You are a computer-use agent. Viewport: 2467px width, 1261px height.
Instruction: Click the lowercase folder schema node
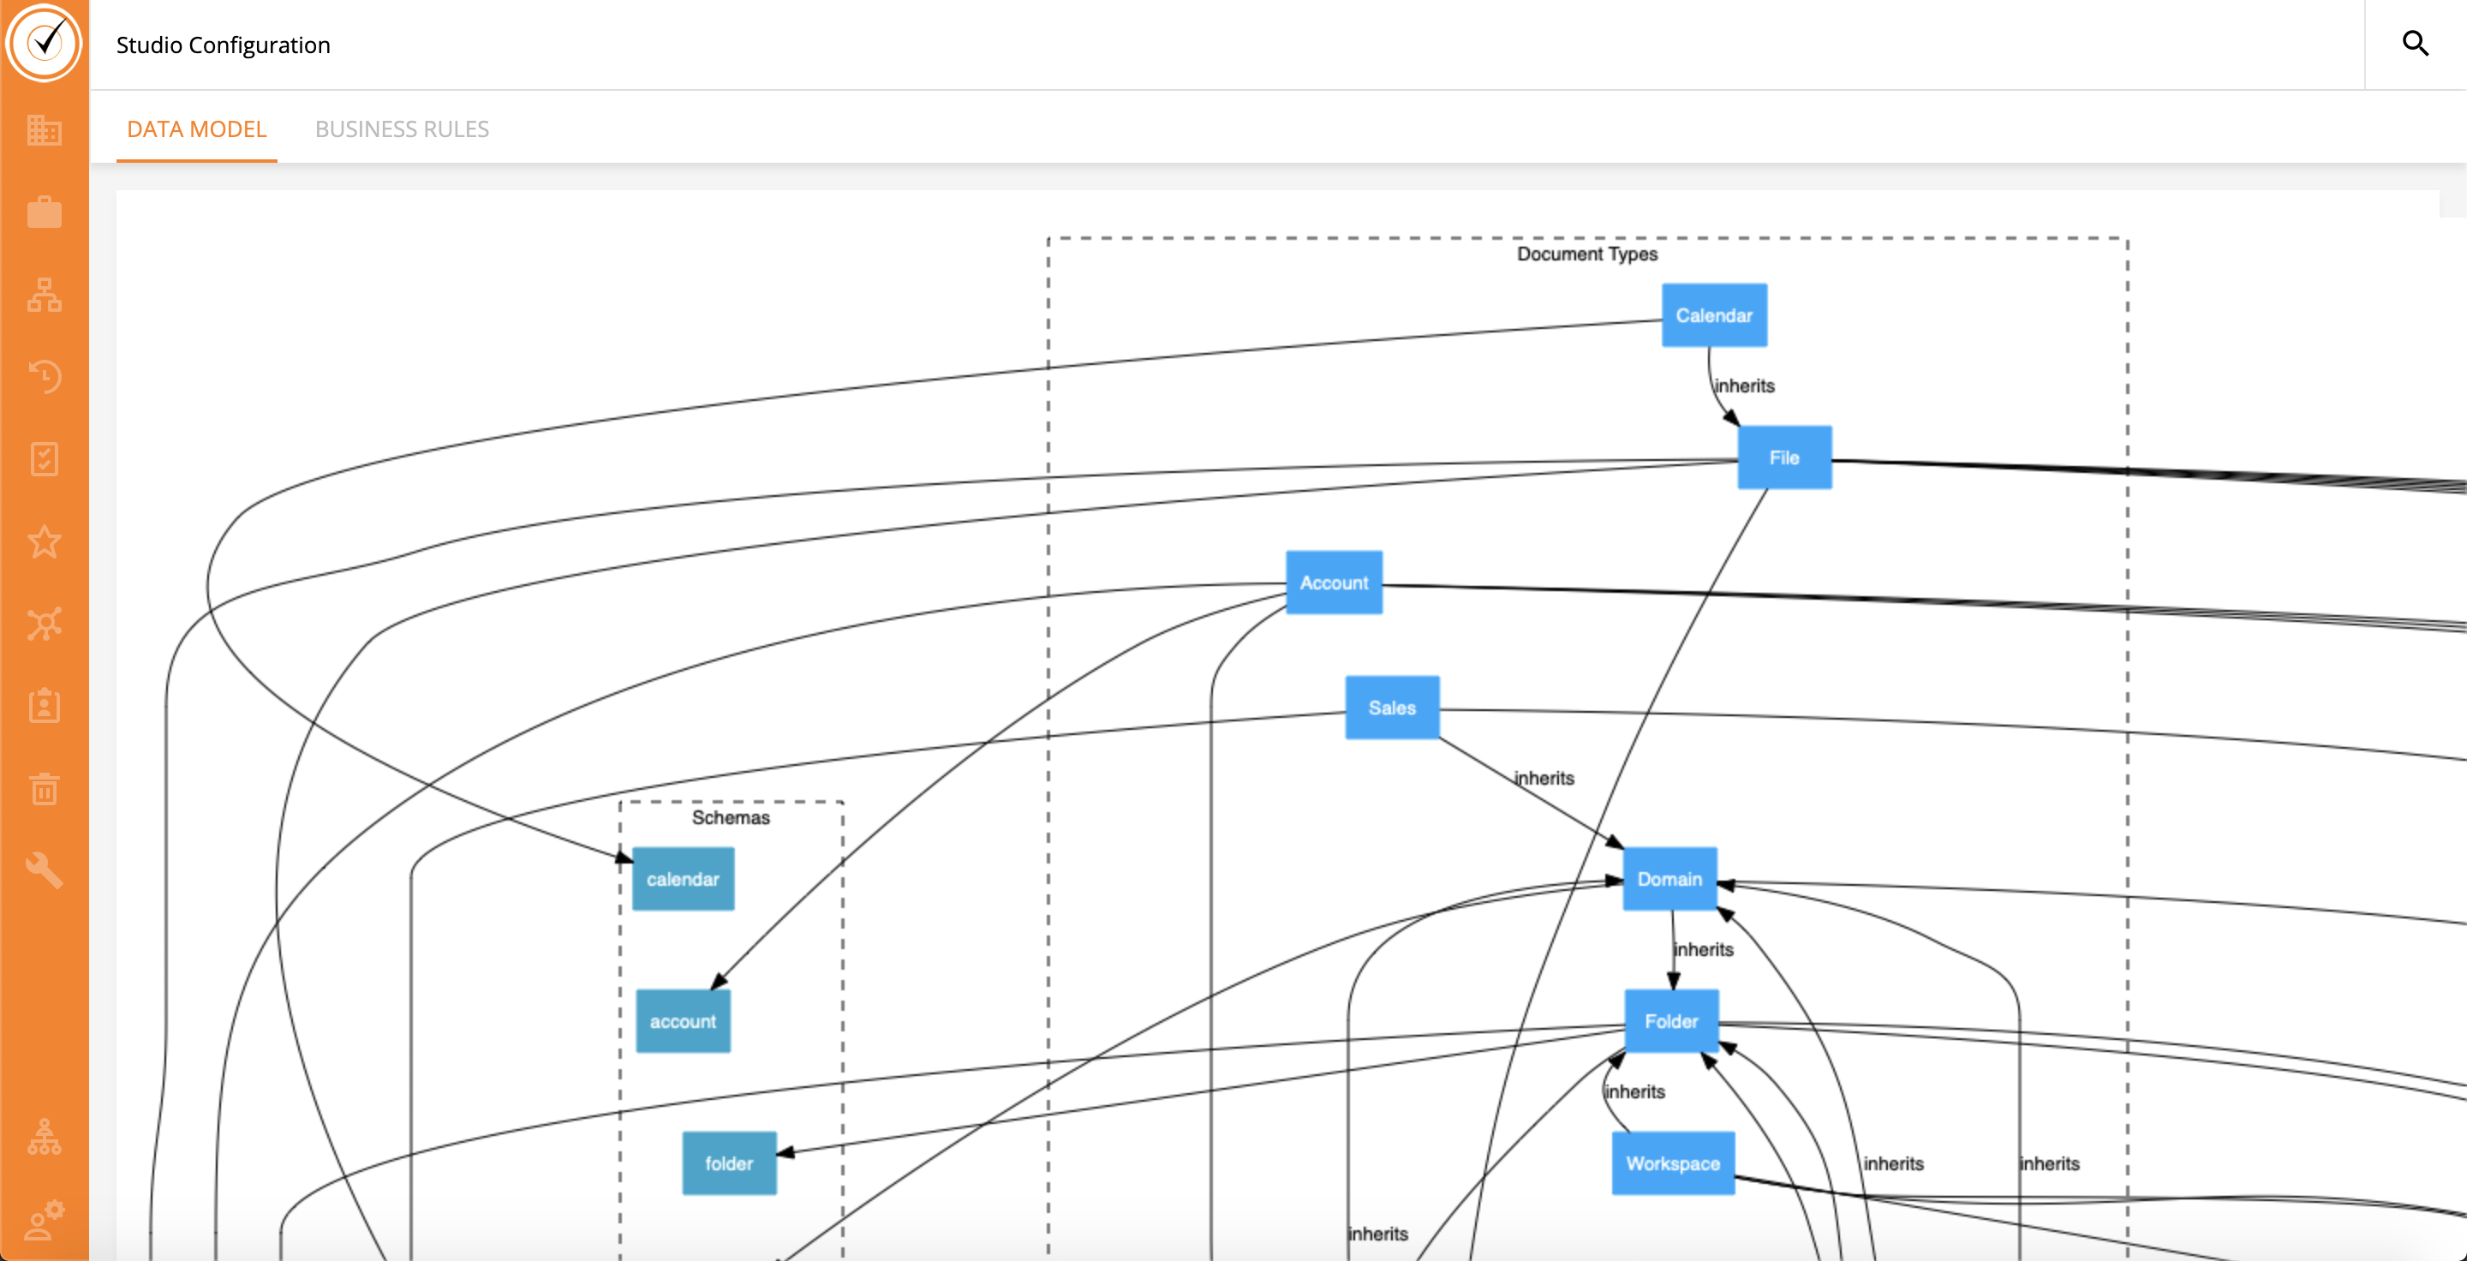pos(728,1163)
